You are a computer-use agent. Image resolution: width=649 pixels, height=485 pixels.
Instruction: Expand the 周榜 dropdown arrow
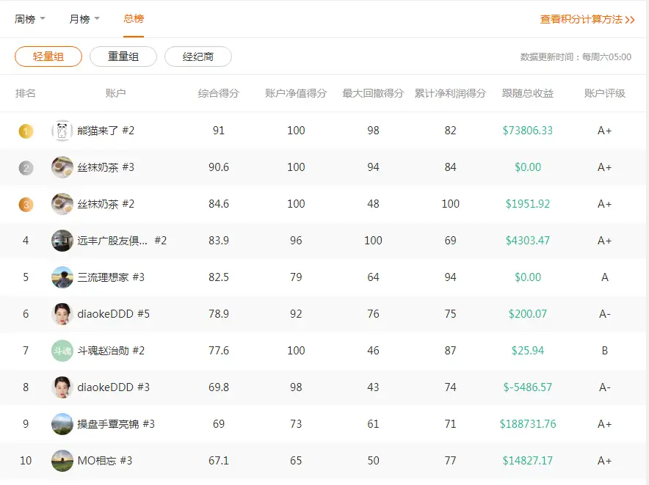[x=43, y=18]
